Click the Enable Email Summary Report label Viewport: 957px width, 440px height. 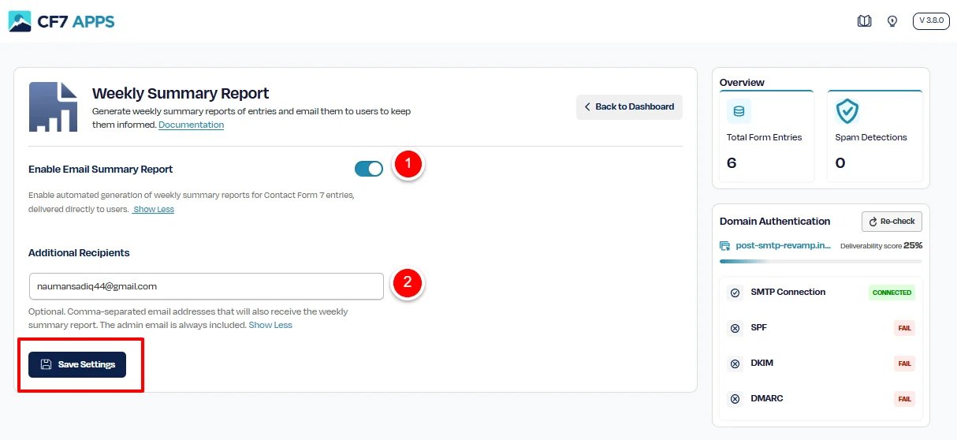click(x=101, y=169)
